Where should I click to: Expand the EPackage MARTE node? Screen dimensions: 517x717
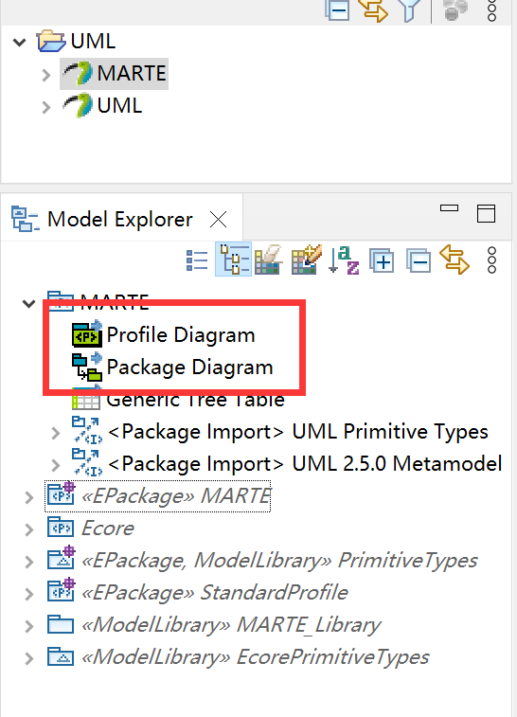coord(28,497)
